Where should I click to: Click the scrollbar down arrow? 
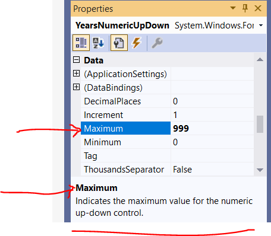tap(260, 170)
